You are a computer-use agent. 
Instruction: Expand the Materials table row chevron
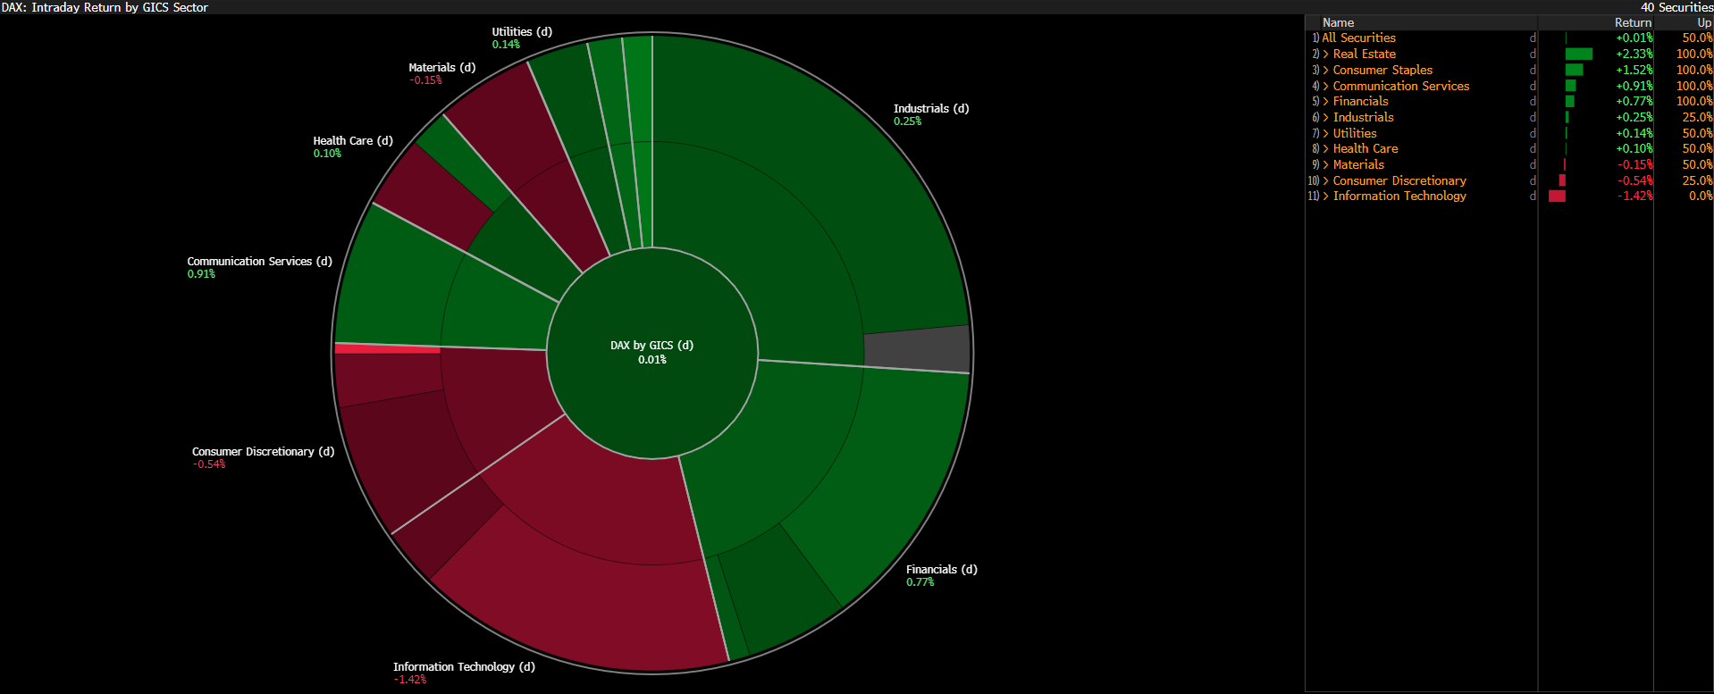point(1326,165)
